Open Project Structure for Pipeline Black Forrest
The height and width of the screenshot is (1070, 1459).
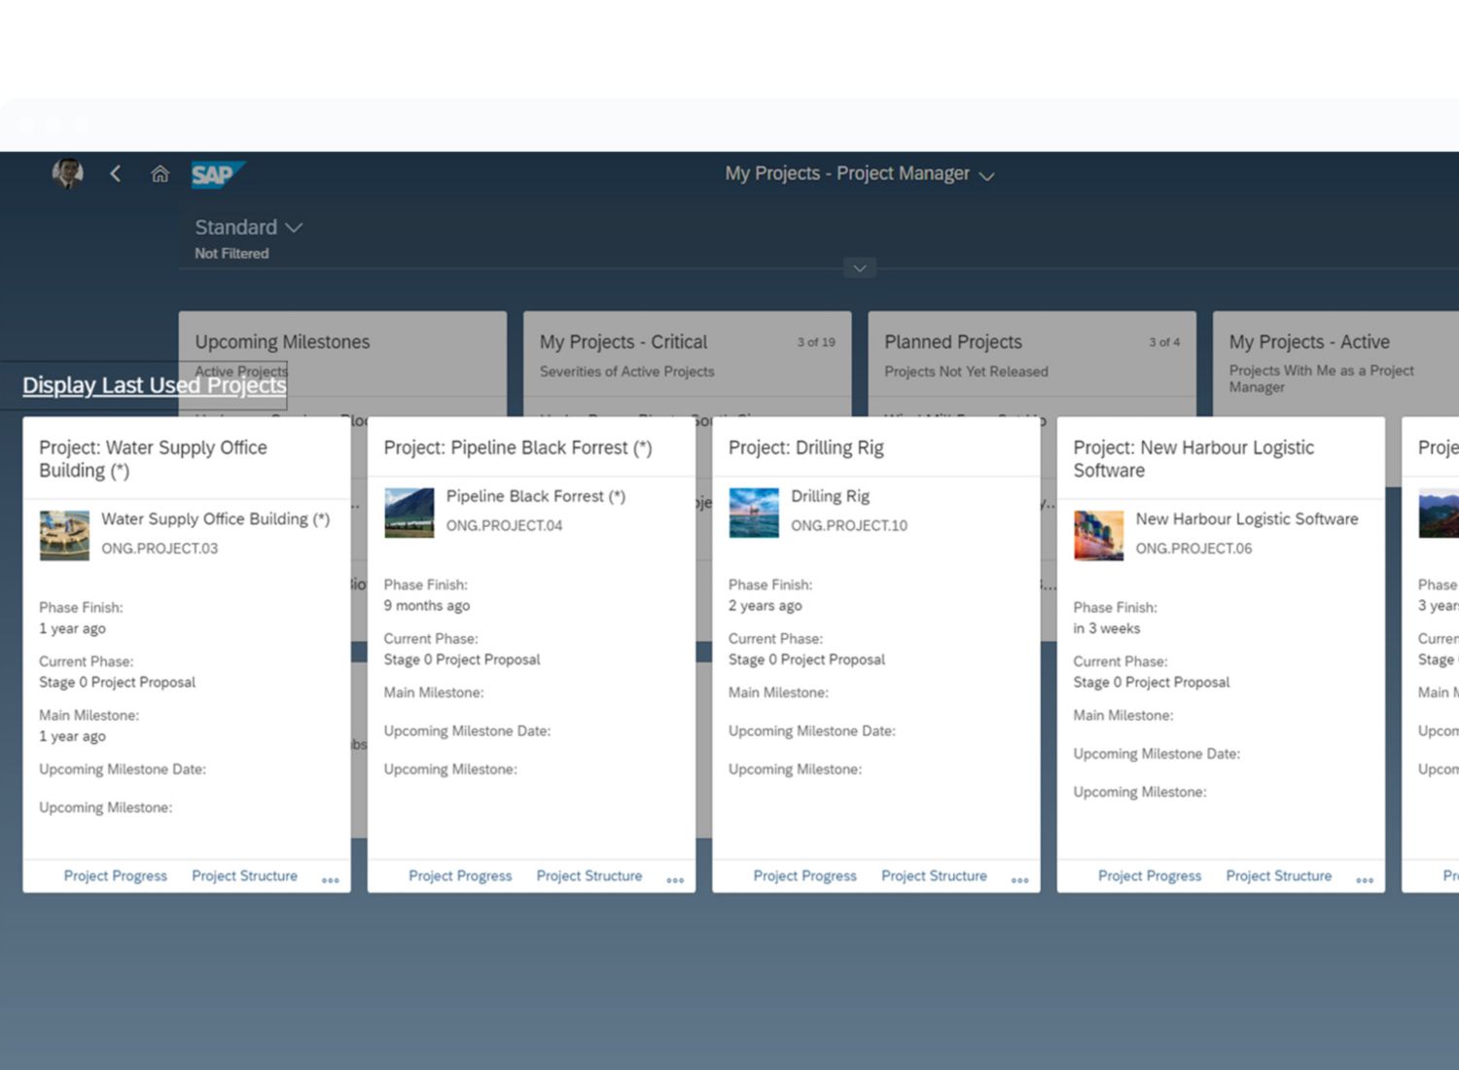click(x=589, y=875)
